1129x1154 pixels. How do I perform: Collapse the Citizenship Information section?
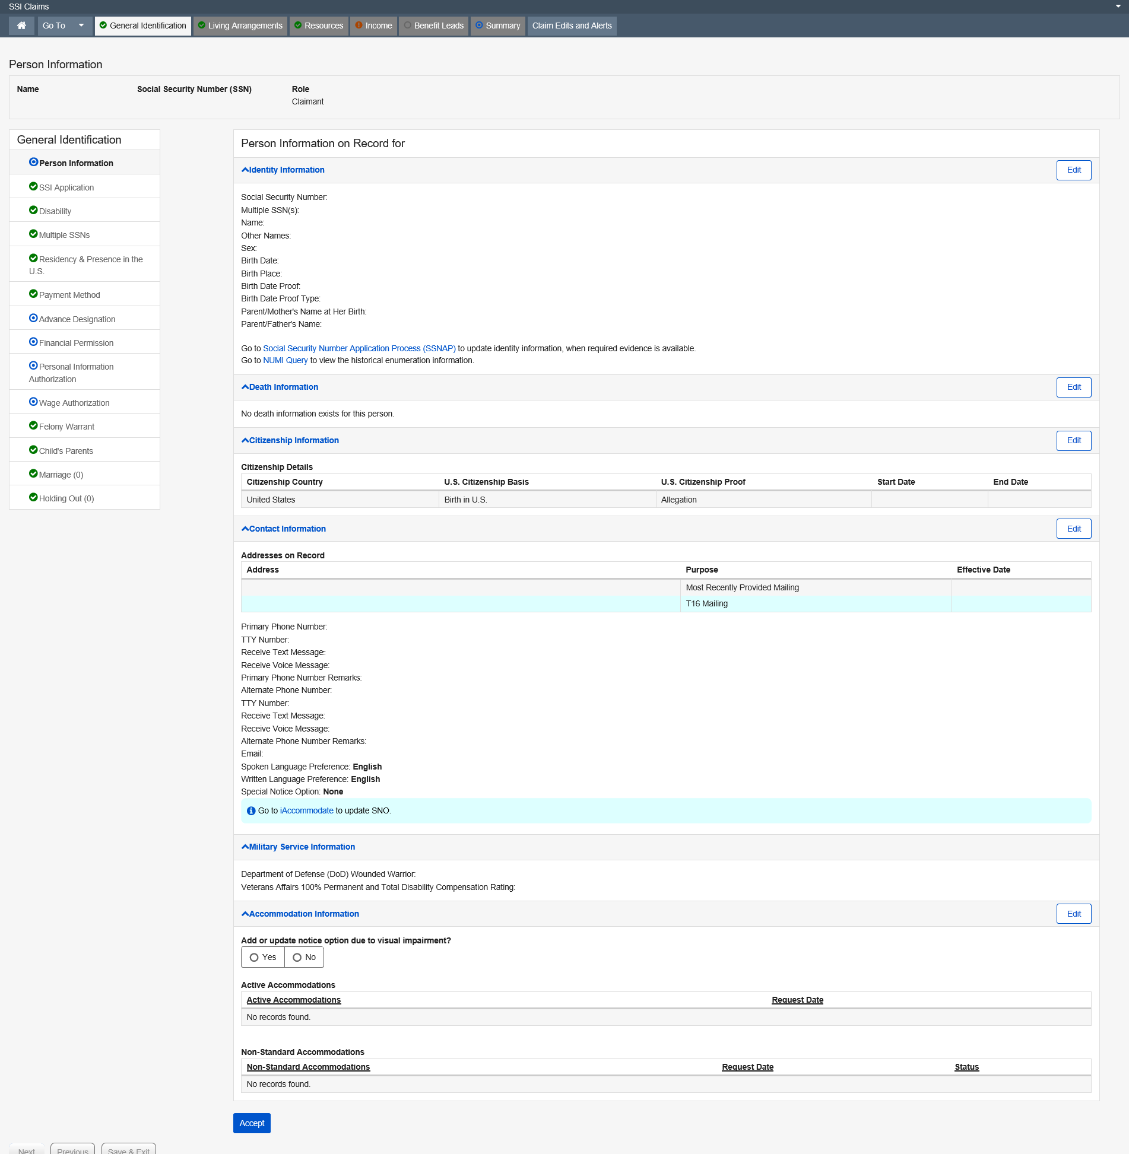click(x=290, y=441)
